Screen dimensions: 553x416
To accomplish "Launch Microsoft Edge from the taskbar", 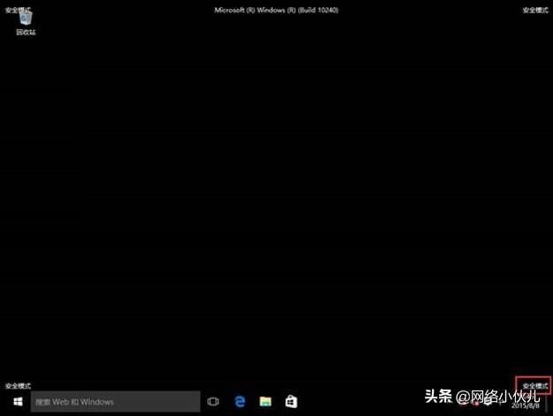I will 239,402.
